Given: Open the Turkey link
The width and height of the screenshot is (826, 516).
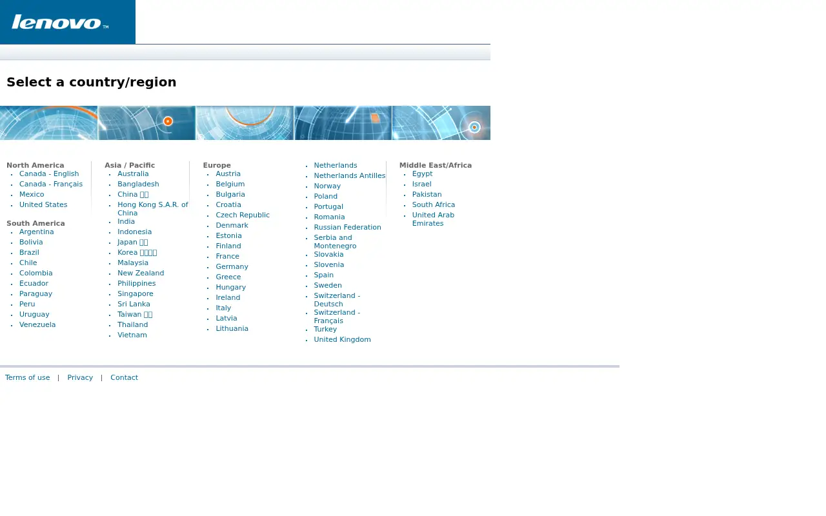Looking at the screenshot, I should pyautogui.click(x=325, y=329).
